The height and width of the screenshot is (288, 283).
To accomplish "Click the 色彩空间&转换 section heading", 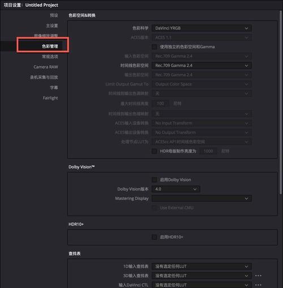I will [82, 15].
